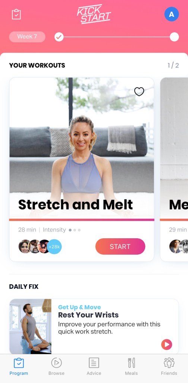Open the profile avatar labeled A
188x383 pixels.
172,14
